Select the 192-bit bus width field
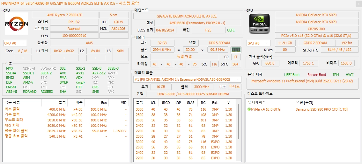 (347, 43)
